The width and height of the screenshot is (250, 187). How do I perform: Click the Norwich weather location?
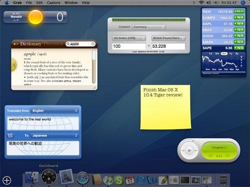16,17
